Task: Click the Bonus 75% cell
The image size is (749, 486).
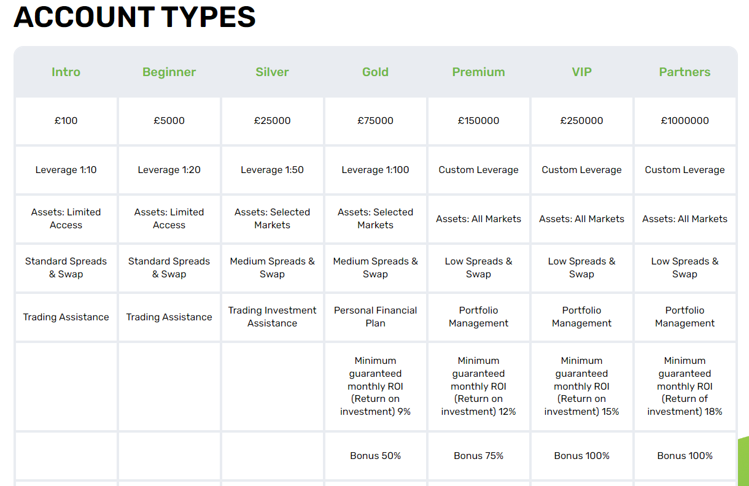Action: click(478, 456)
